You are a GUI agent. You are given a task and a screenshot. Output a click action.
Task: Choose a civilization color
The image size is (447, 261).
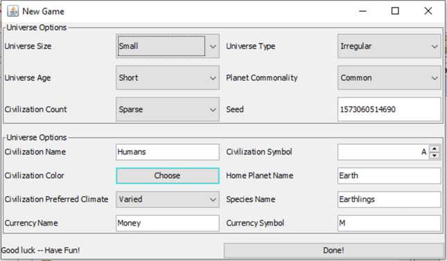(x=168, y=176)
